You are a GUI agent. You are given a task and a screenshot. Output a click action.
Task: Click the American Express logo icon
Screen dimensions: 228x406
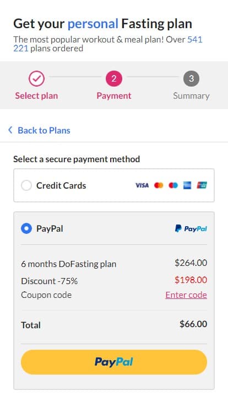coord(187,185)
